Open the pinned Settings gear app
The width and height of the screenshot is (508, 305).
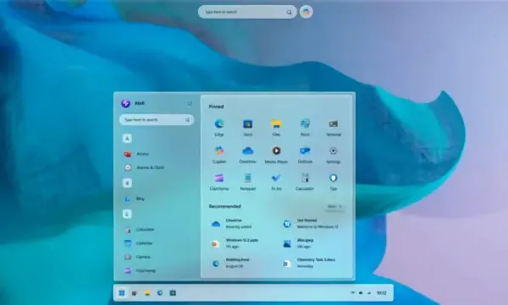[x=334, y=155]
